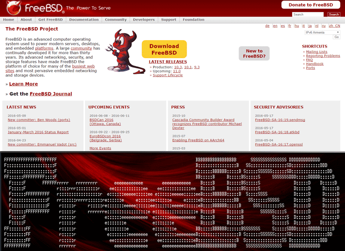Click the New to FreeBSD? button
345x251 pixels.
pyautogui.click(x=254, y=53)
